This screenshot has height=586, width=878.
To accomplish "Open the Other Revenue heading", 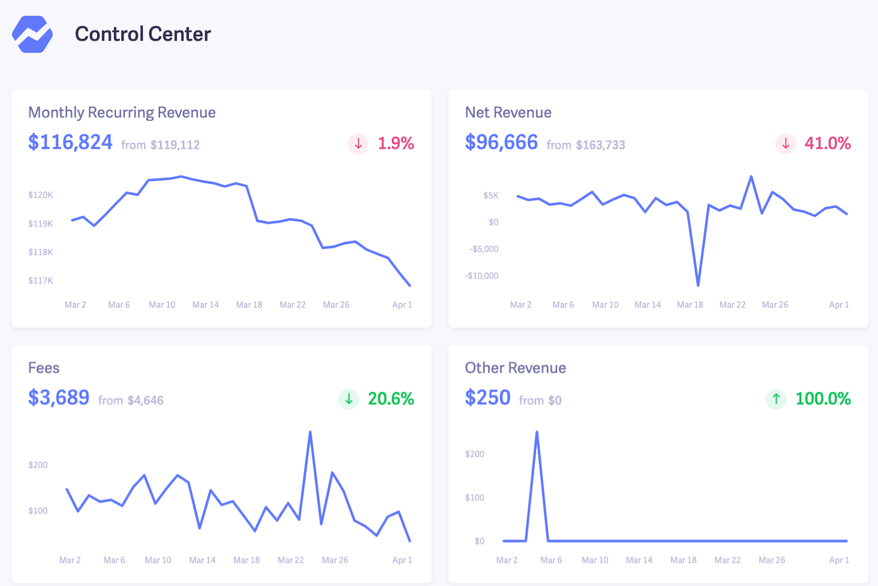I will click(515, 368).
